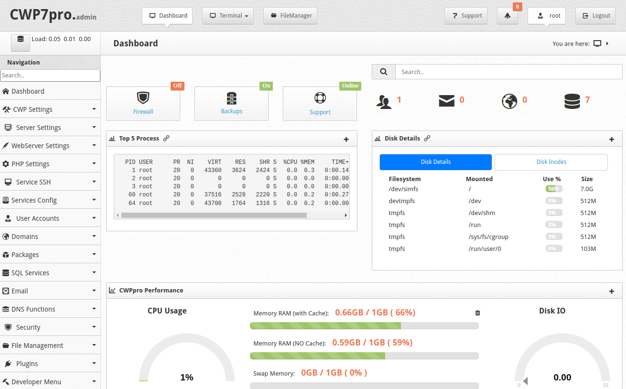Click the Firewall link text
This screenshot has height=389, width=626.
point(143,111)
